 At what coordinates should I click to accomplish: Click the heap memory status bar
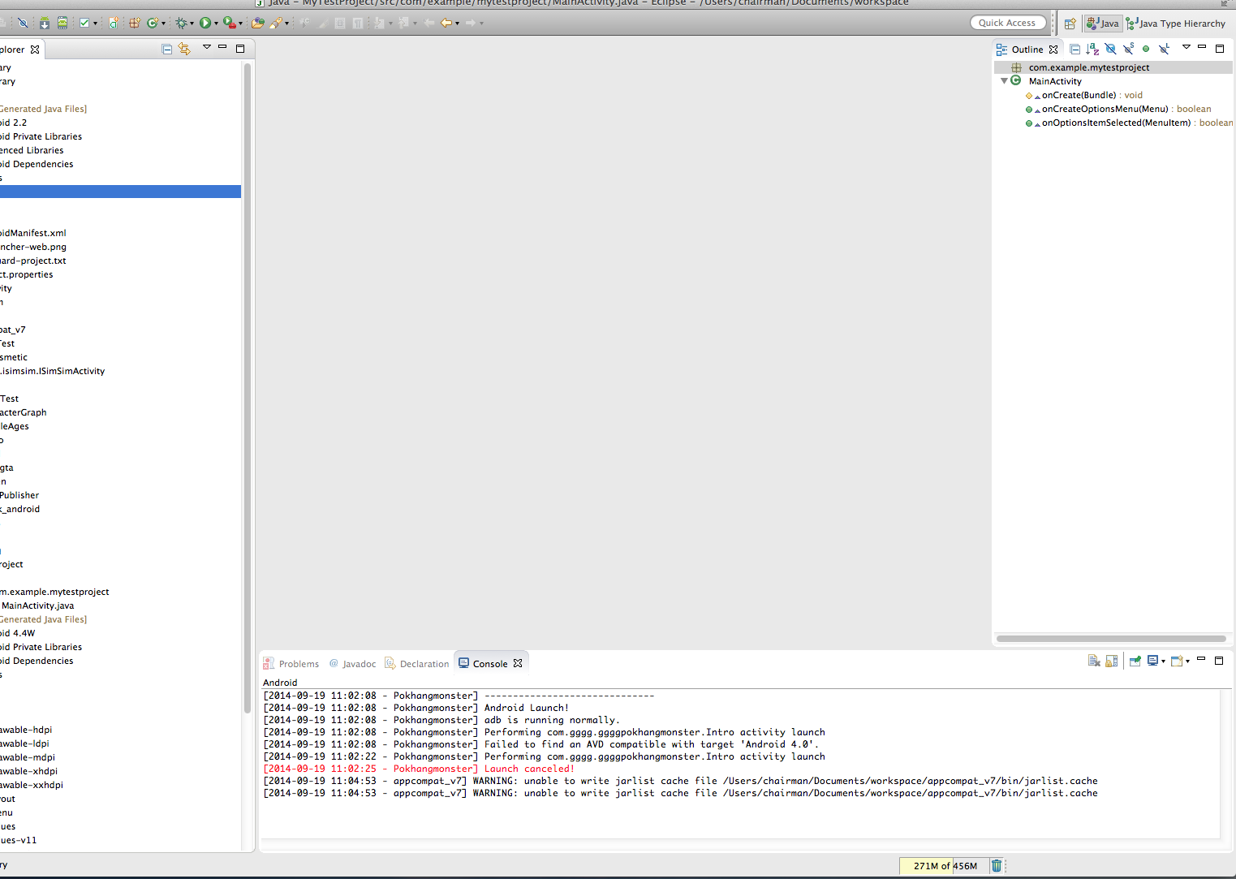click(x=943, y=866)
